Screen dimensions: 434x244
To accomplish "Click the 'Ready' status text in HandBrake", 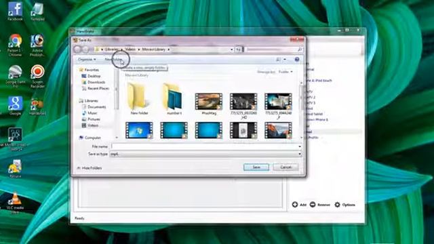I will (79, 218).
